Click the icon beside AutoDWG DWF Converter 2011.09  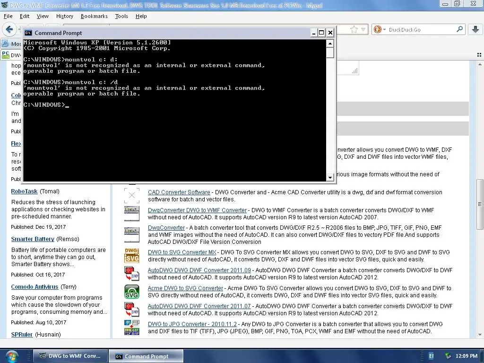coord(132,273)
